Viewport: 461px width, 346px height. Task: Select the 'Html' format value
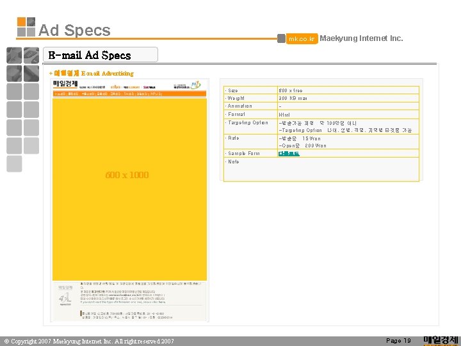pyautogui.click(x=284, y=115)
